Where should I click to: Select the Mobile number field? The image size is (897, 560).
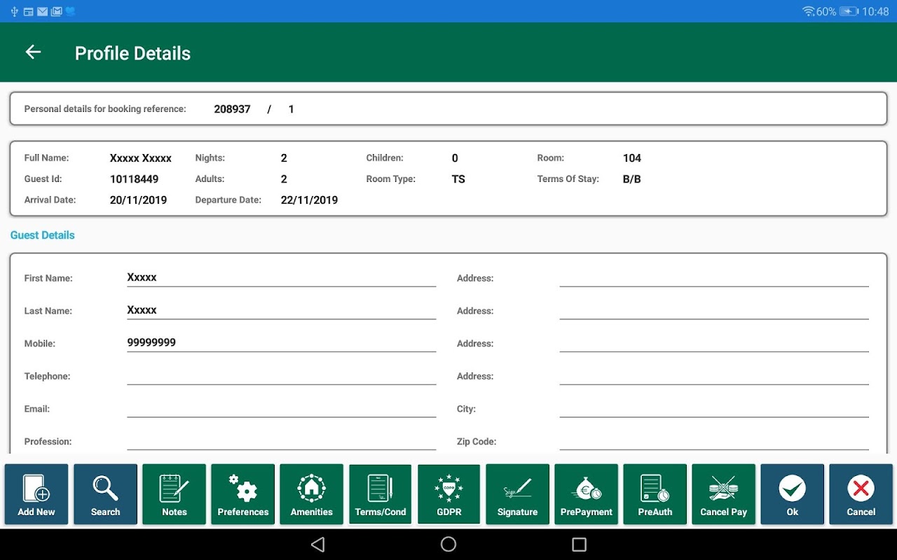tap(281, 343)
